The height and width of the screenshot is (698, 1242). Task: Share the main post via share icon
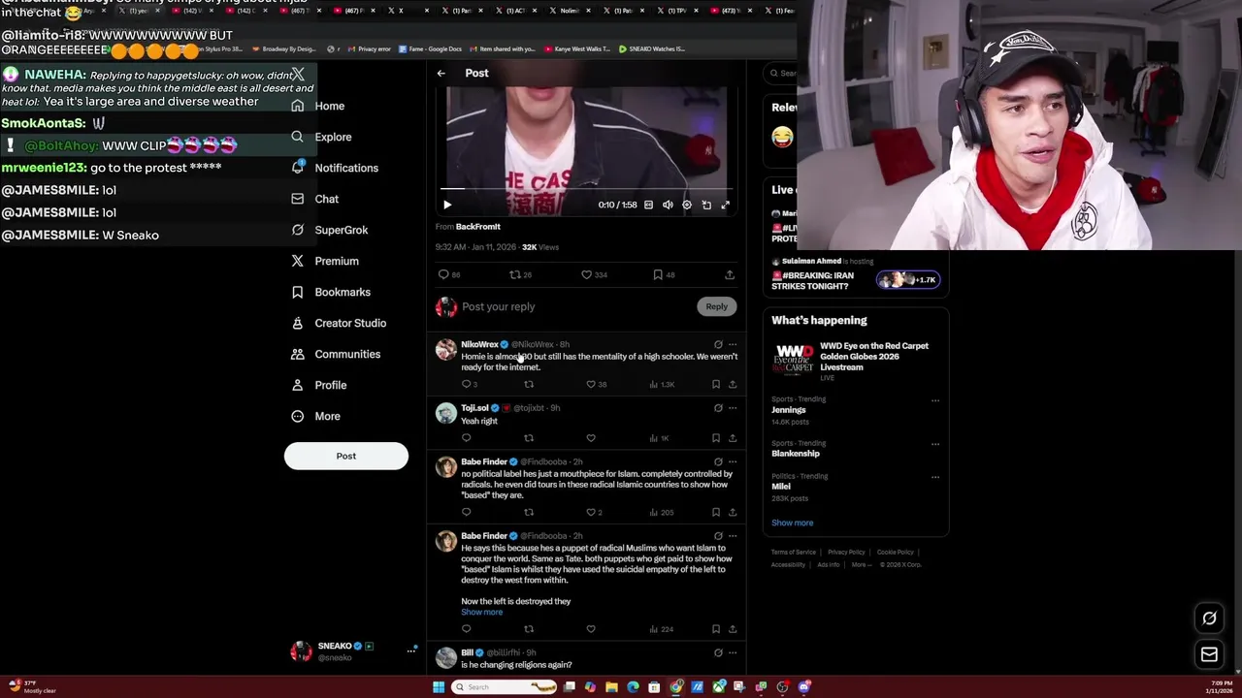pos(730,274)
